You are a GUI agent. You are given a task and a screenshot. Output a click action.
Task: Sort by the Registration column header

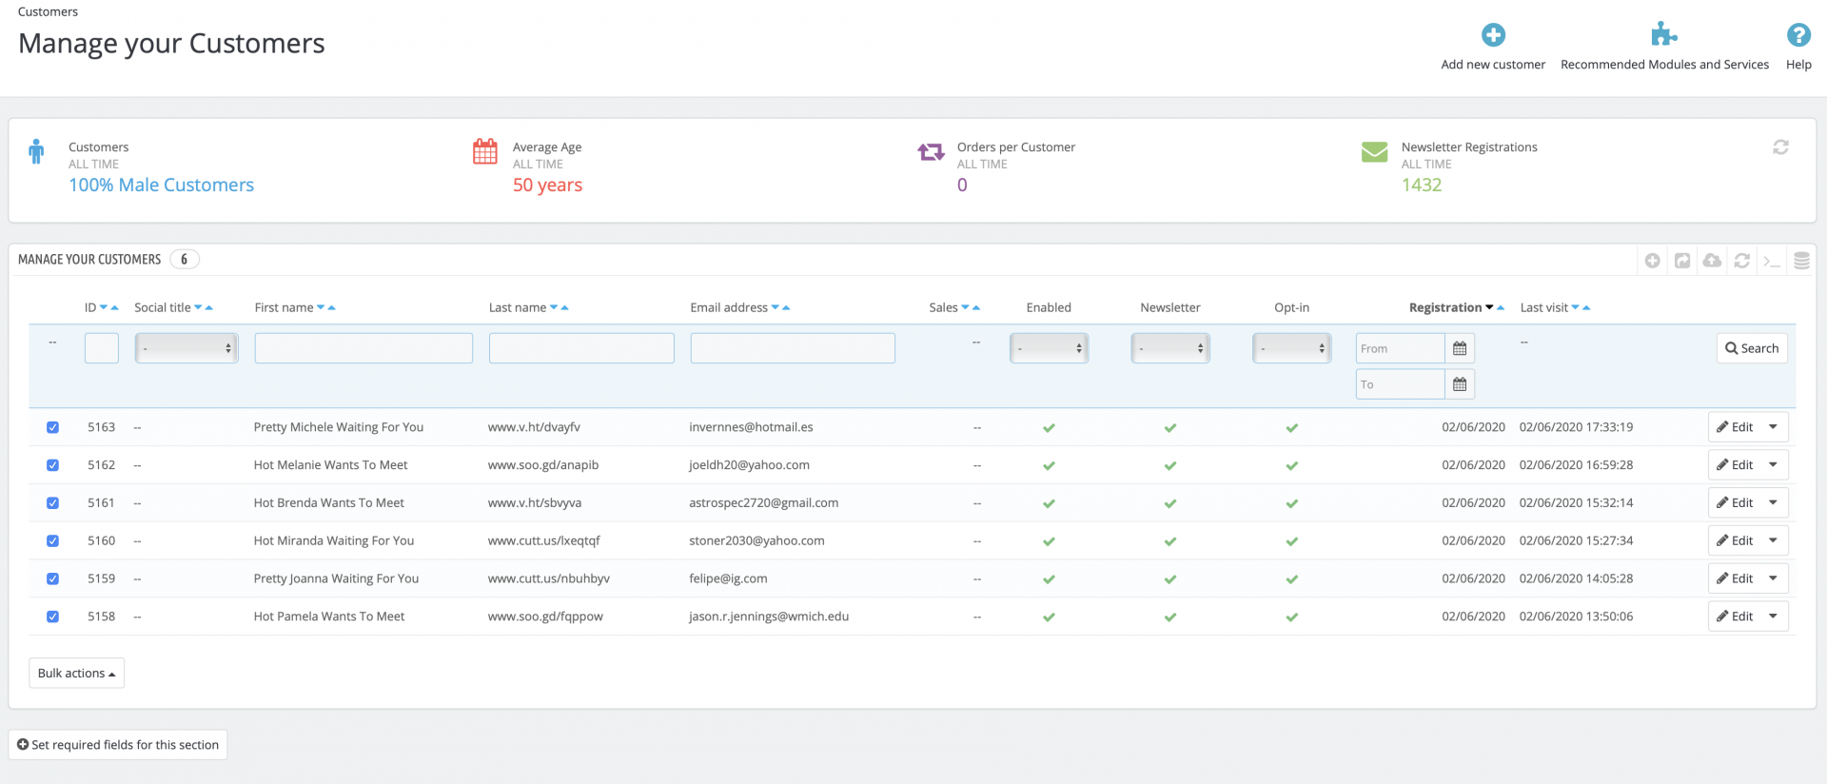1444,308
